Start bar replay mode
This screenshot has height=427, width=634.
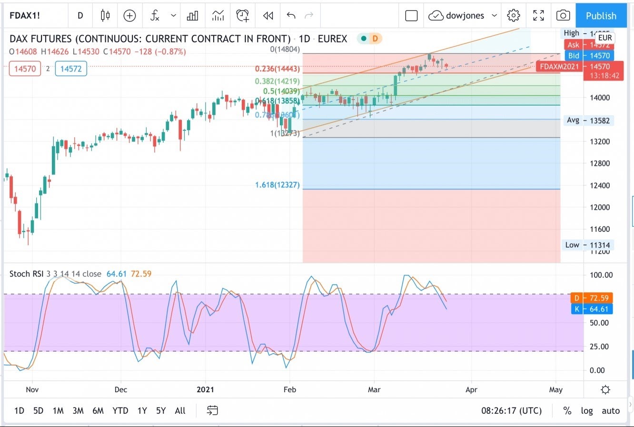(x=268, y=16)
